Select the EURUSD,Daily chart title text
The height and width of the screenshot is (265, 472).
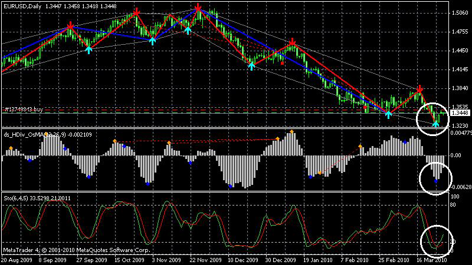[x=22, y=6]
